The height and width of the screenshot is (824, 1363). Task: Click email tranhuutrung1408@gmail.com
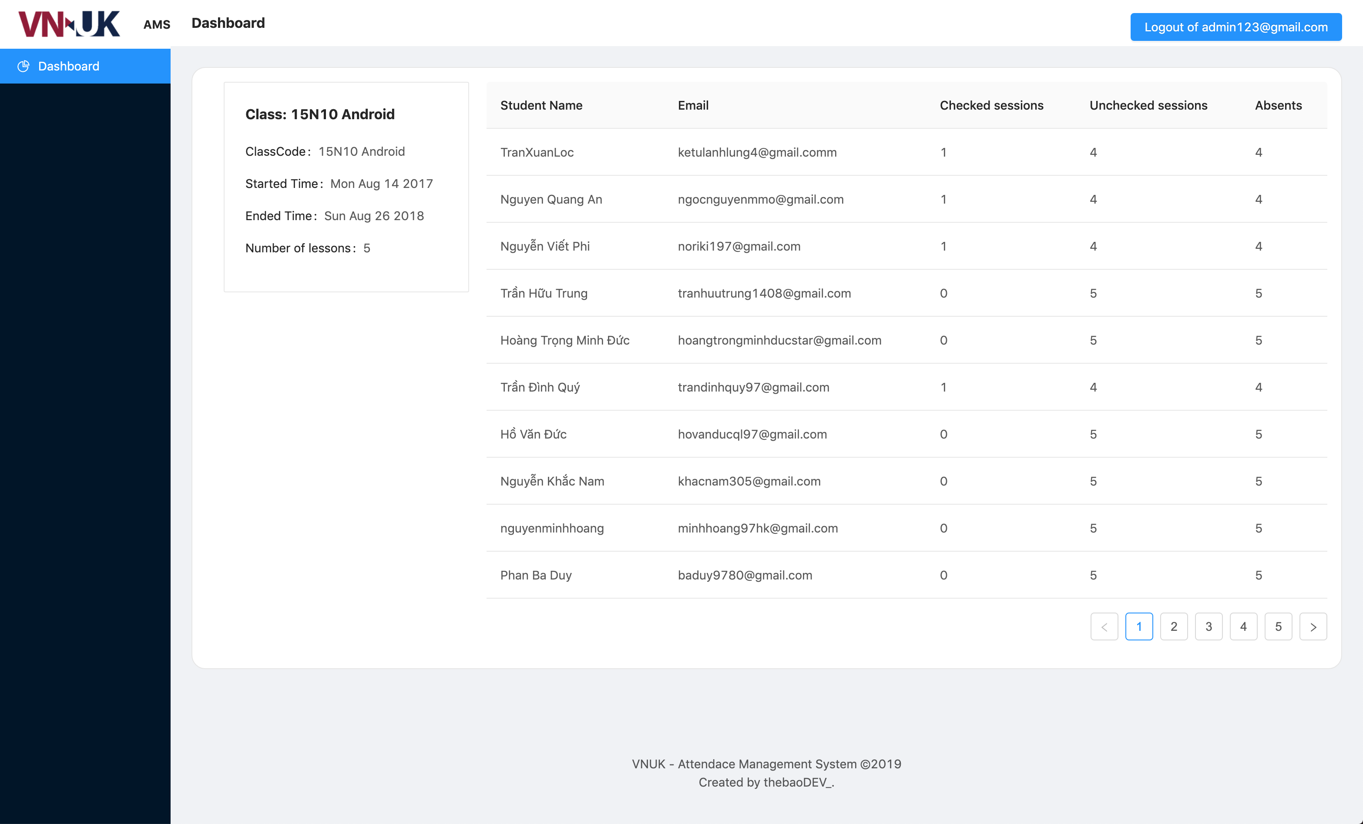pos(764,293)
